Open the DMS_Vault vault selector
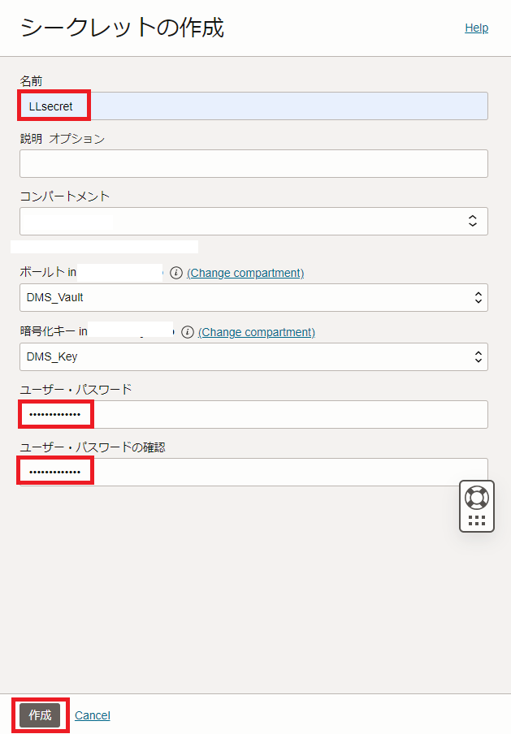511x734 pixels. 253,297
